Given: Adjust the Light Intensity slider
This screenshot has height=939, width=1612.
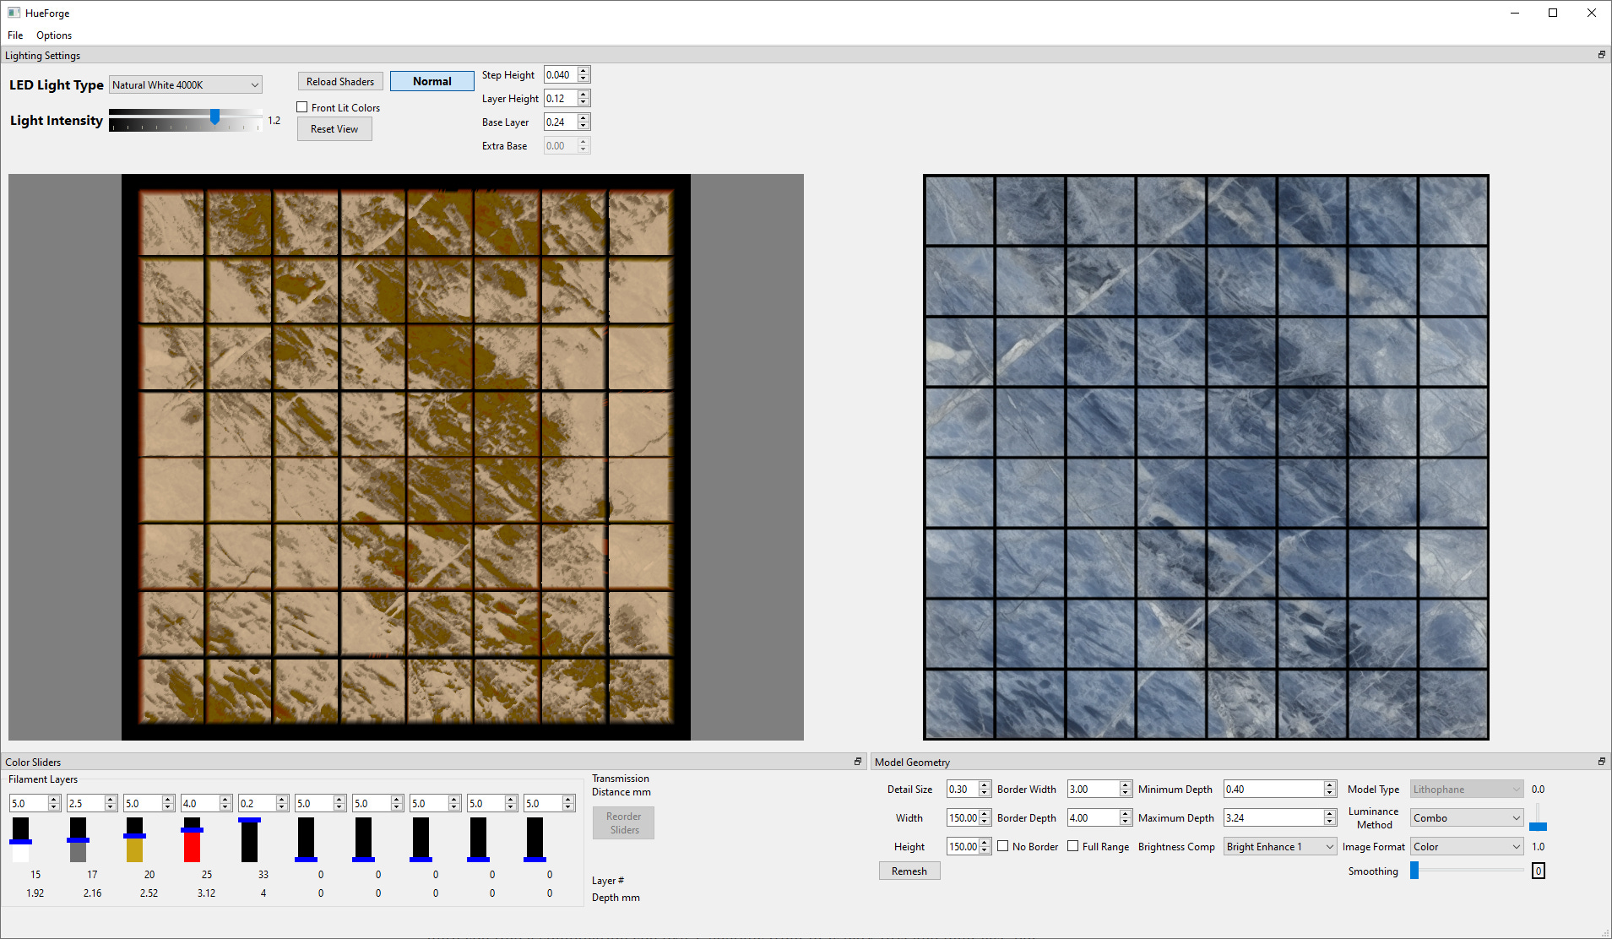Looking at the screenshot, I should coord(215,118).
